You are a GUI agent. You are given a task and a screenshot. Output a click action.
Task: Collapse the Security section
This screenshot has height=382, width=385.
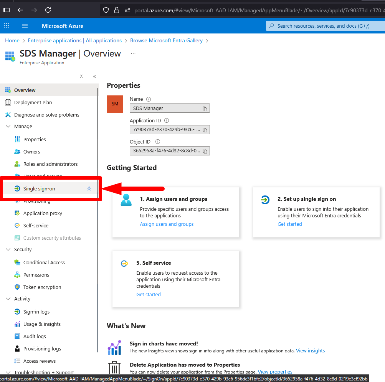(x=8, y=249)
